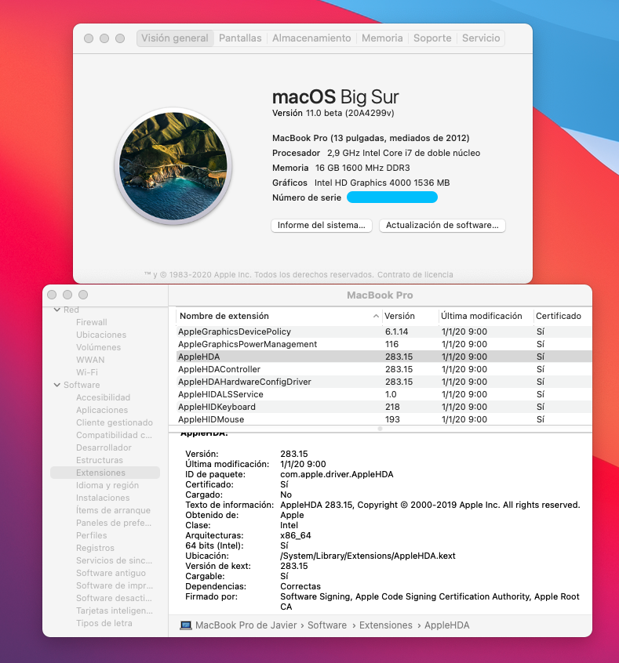Open the Pantallas tab
The width and height of the screenshot is (619, 663).
point(240,38)
